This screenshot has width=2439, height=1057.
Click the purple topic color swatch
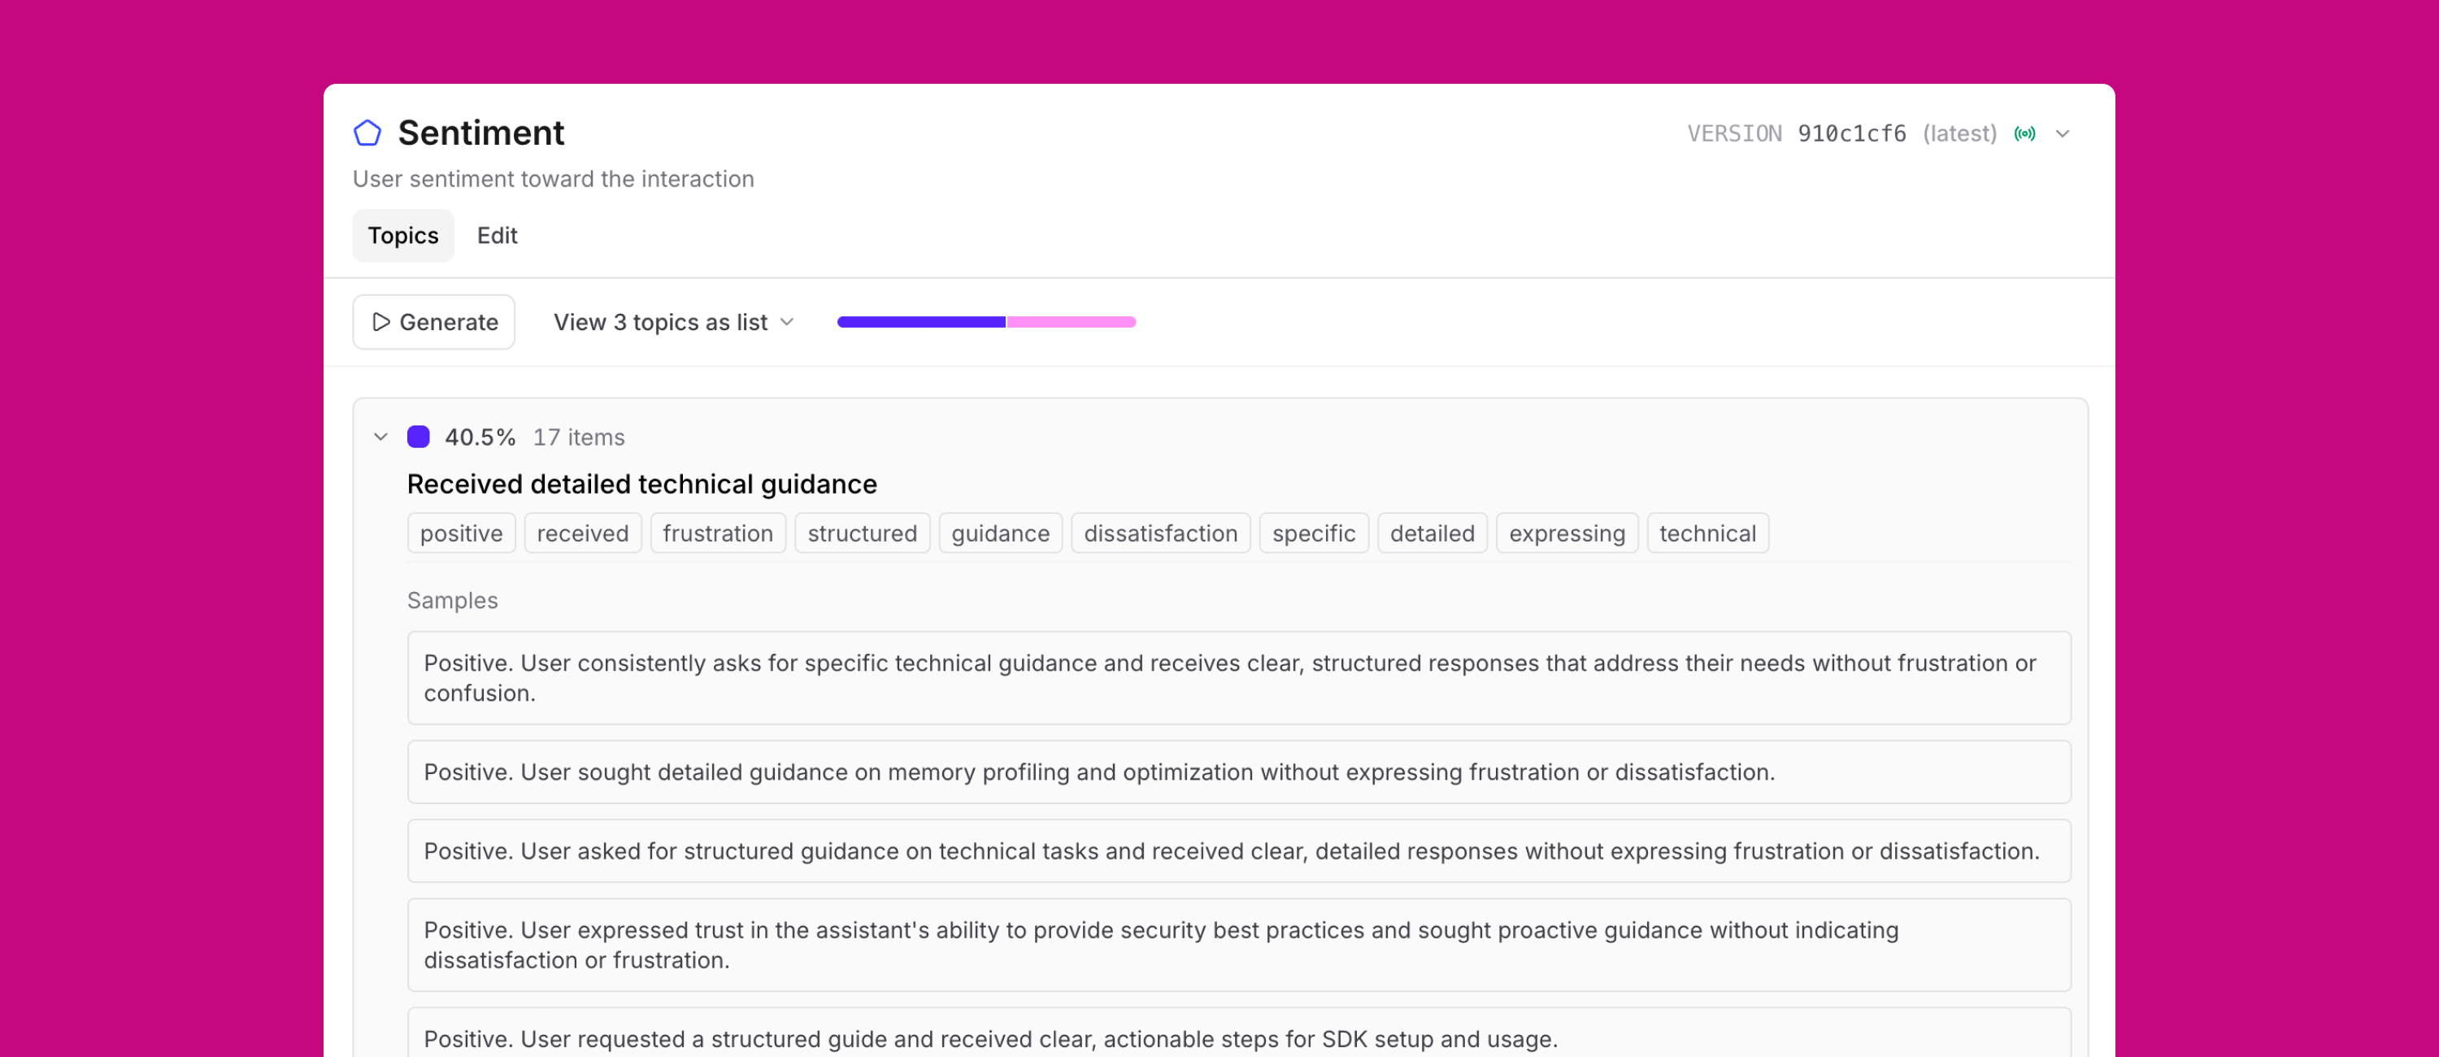pos(418,437)
